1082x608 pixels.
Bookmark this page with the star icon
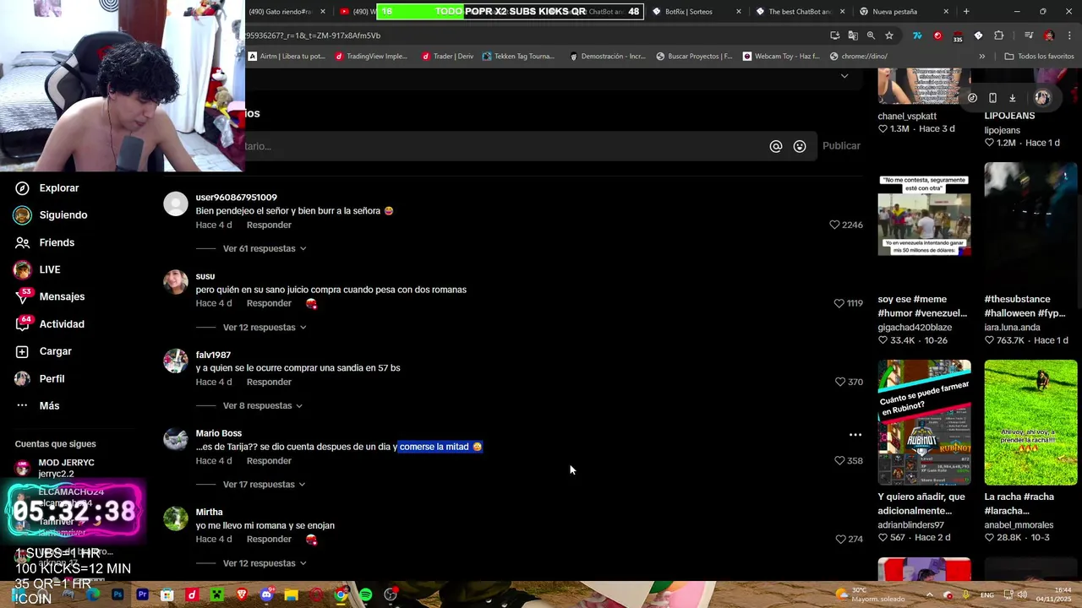pos(889,35)
